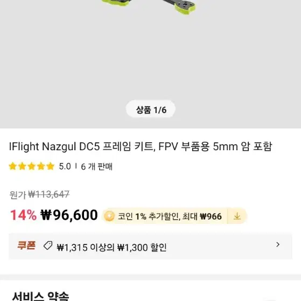Open the ₩1,300 할인 coupon offer text

point(142,248)
